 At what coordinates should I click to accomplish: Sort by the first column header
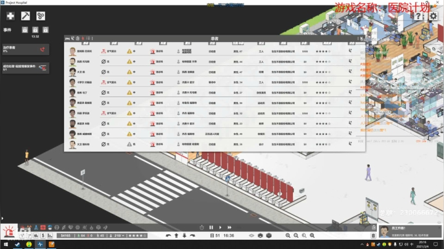coord(86,43)
